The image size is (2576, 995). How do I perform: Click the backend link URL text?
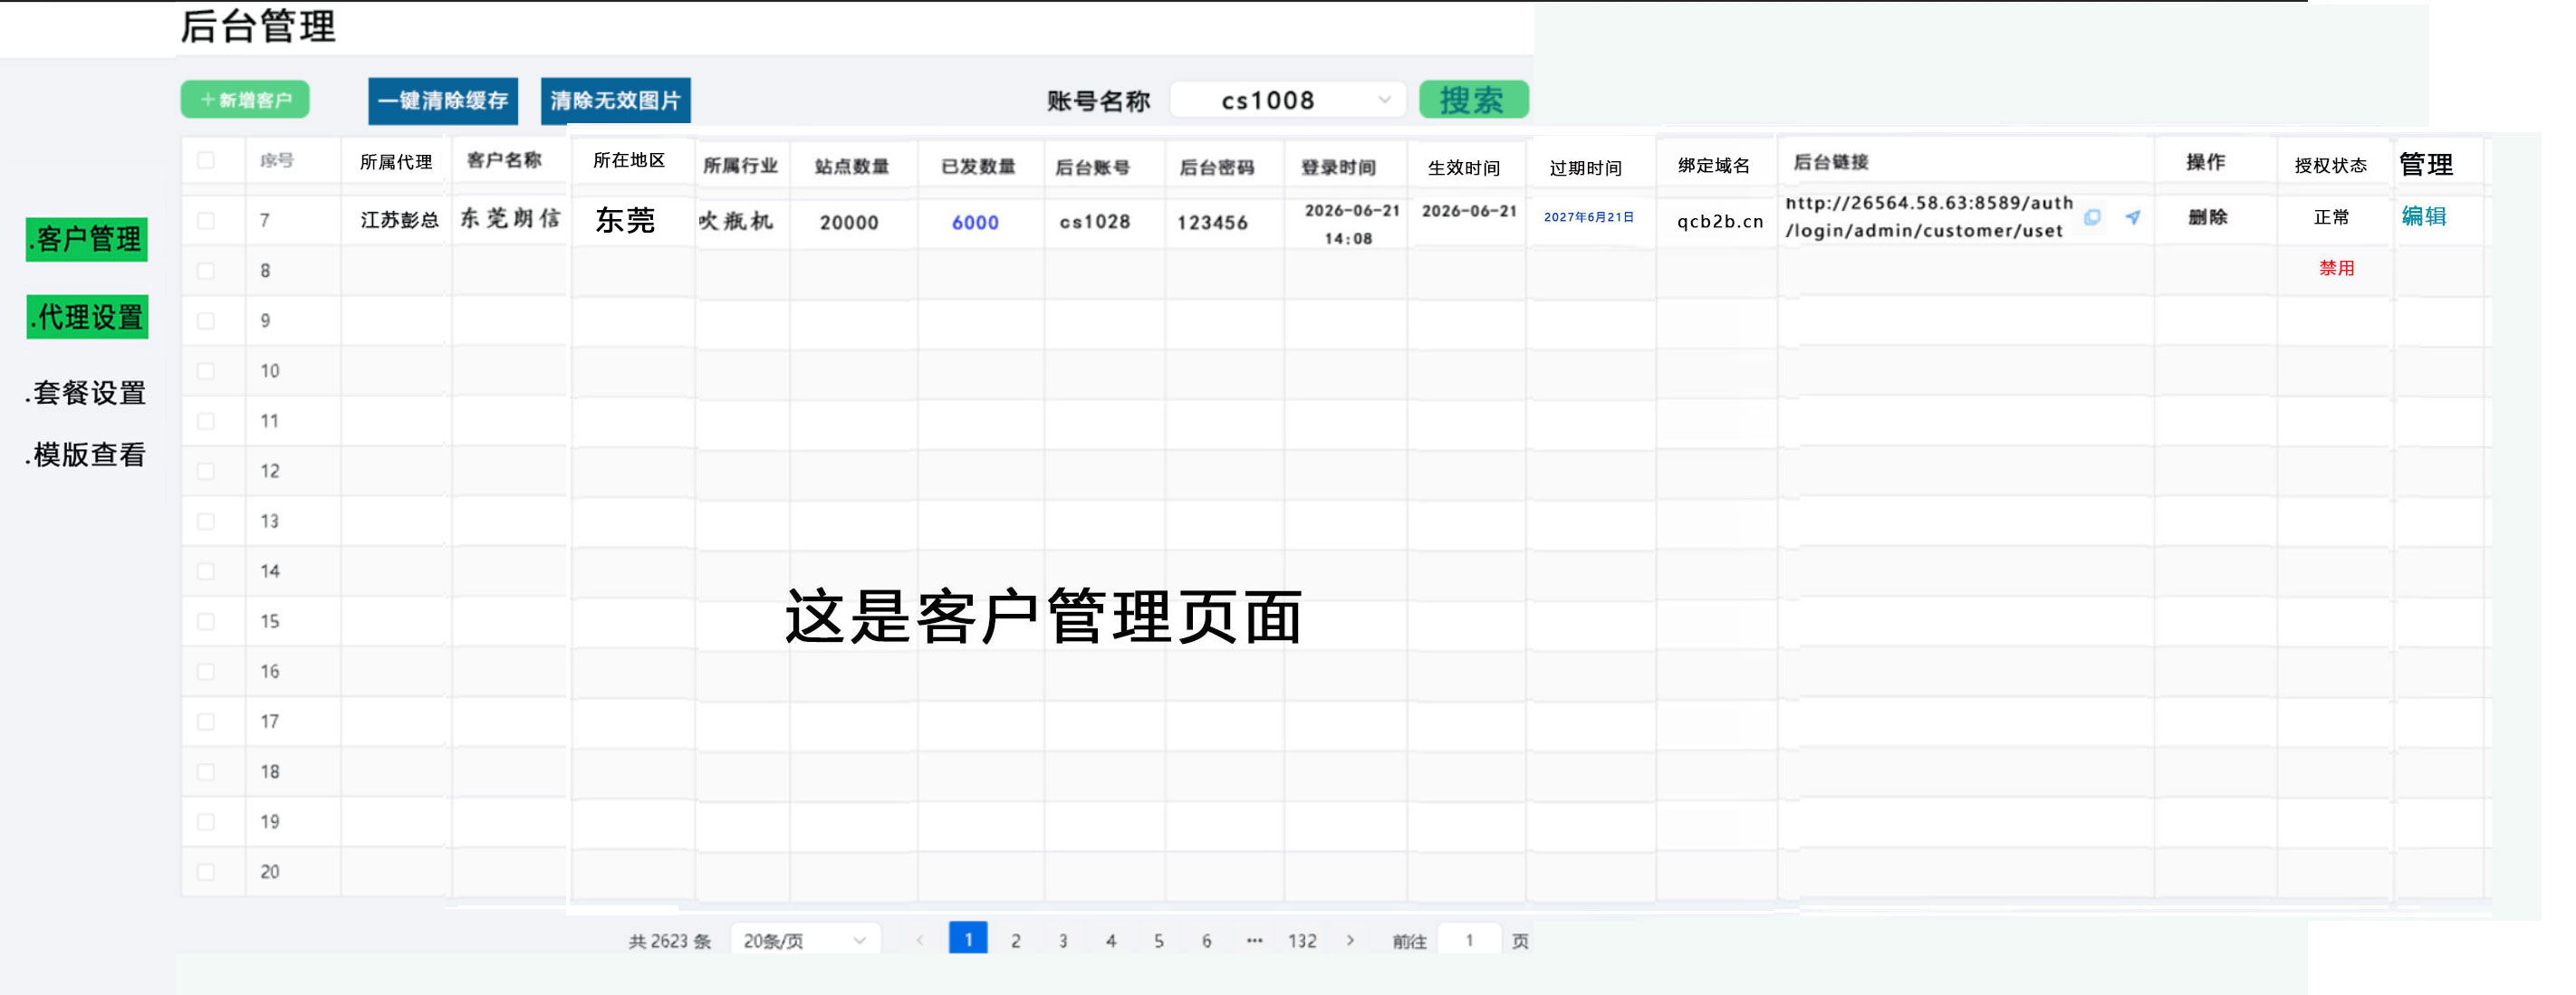1929,217
